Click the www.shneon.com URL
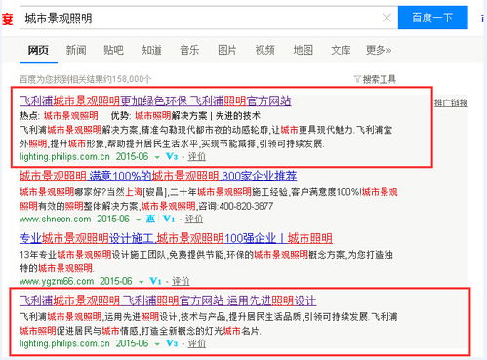Screen dimensions: 487x360 (55, 219)
